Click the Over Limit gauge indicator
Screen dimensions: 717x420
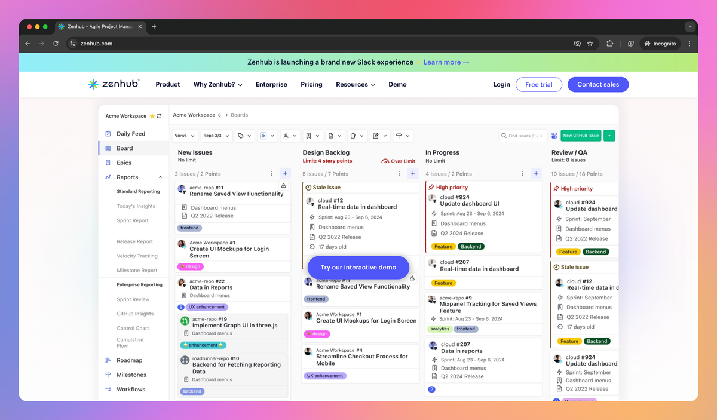[x=398, y=161]
